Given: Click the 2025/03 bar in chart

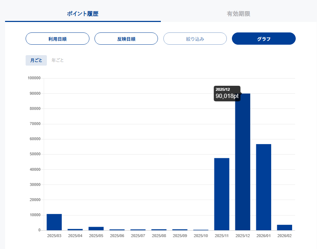Looking at the screenshot, I should click(54, 222).
